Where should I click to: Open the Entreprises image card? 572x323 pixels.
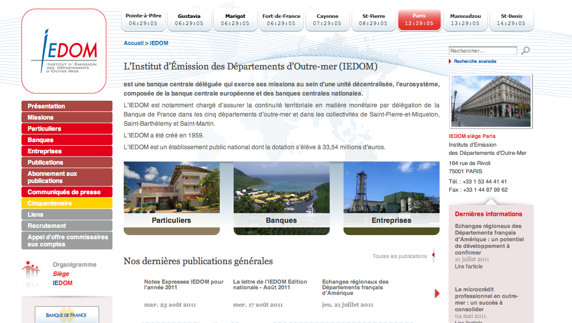392,198
